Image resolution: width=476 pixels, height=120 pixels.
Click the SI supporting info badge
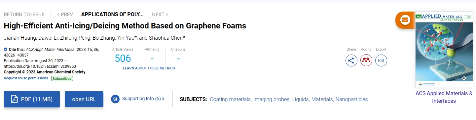pos(115,99)
